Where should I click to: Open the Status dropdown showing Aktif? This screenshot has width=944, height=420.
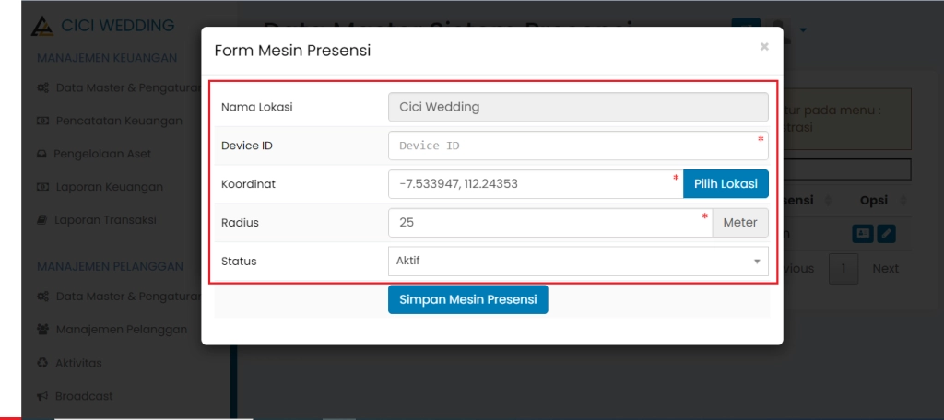click(x=578, y=262)
